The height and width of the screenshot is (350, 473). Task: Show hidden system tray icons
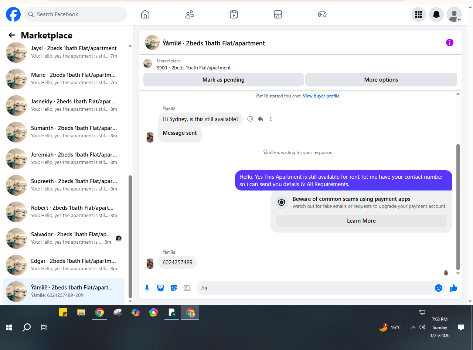point(413,327)
